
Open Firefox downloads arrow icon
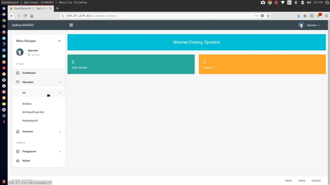pos(299,16)
